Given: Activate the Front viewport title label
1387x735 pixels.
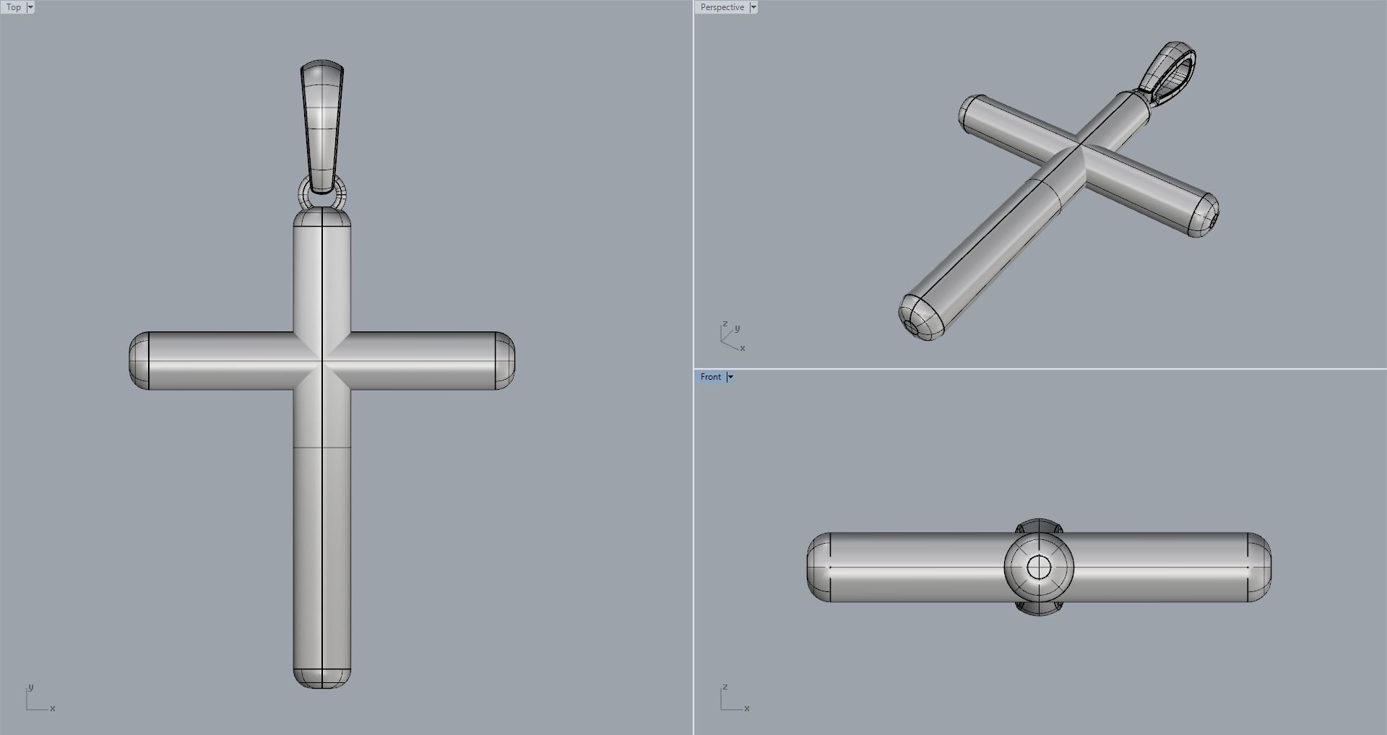Looking at the screenshot, I should pyautogui.click(x=711, y=377).
